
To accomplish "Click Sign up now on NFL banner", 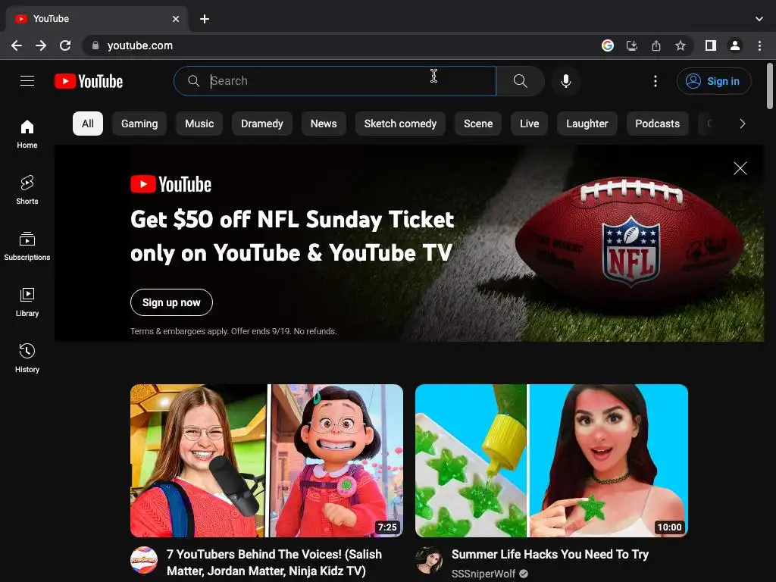I will point(171,302).
